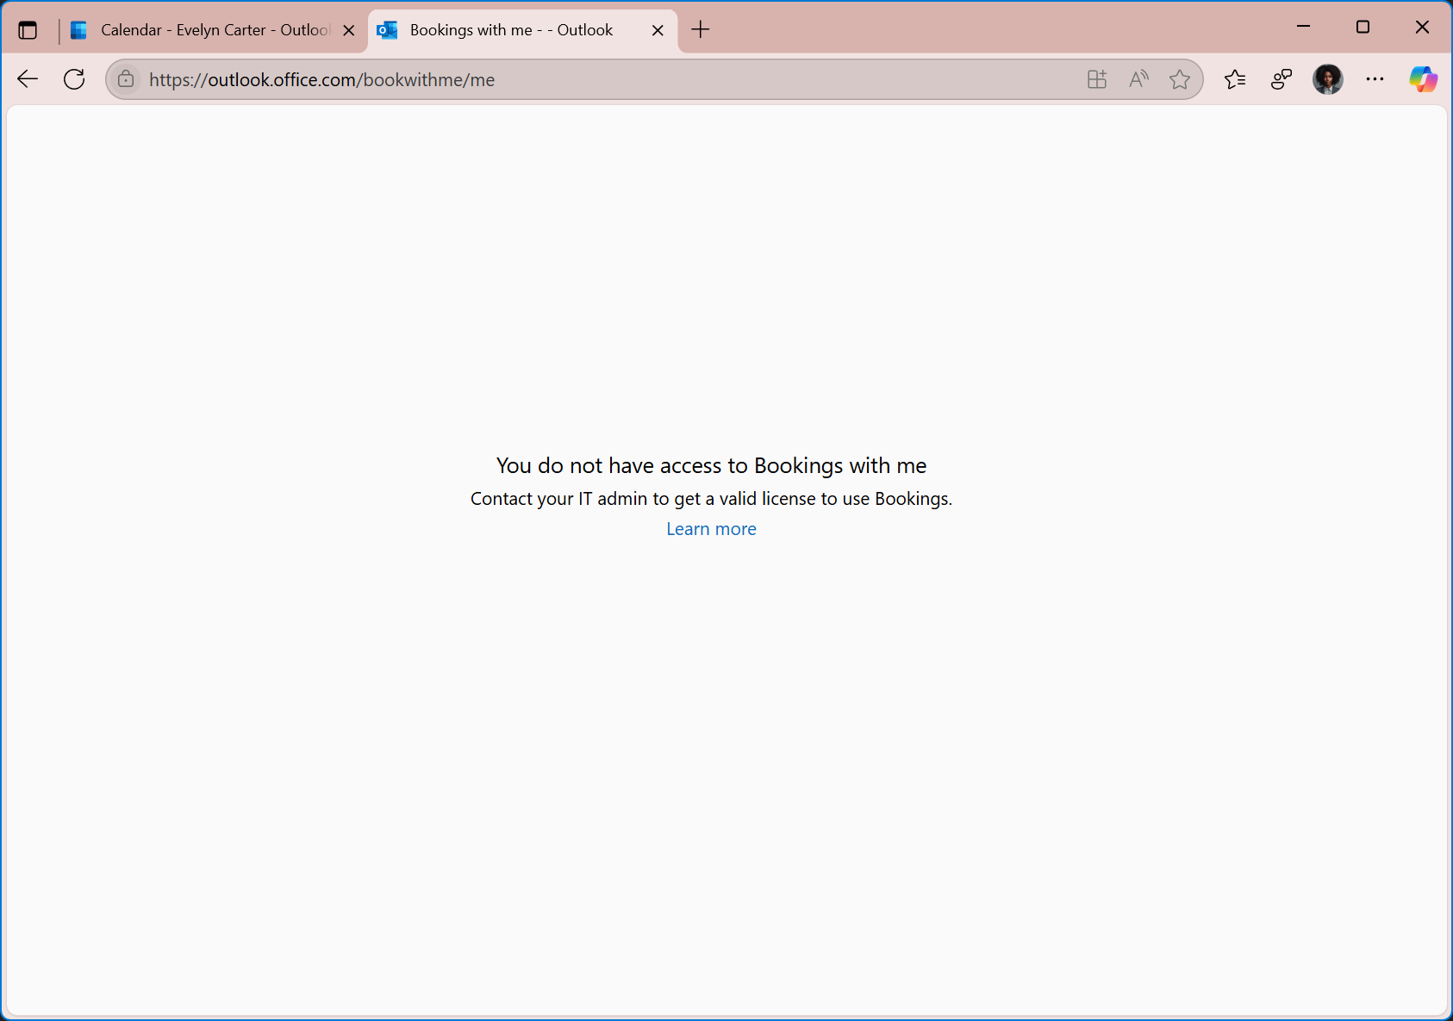Start Read aloud from address bar
Image resolution: width=1453 pixels, height=1021 pixels.
[1138, 79]
